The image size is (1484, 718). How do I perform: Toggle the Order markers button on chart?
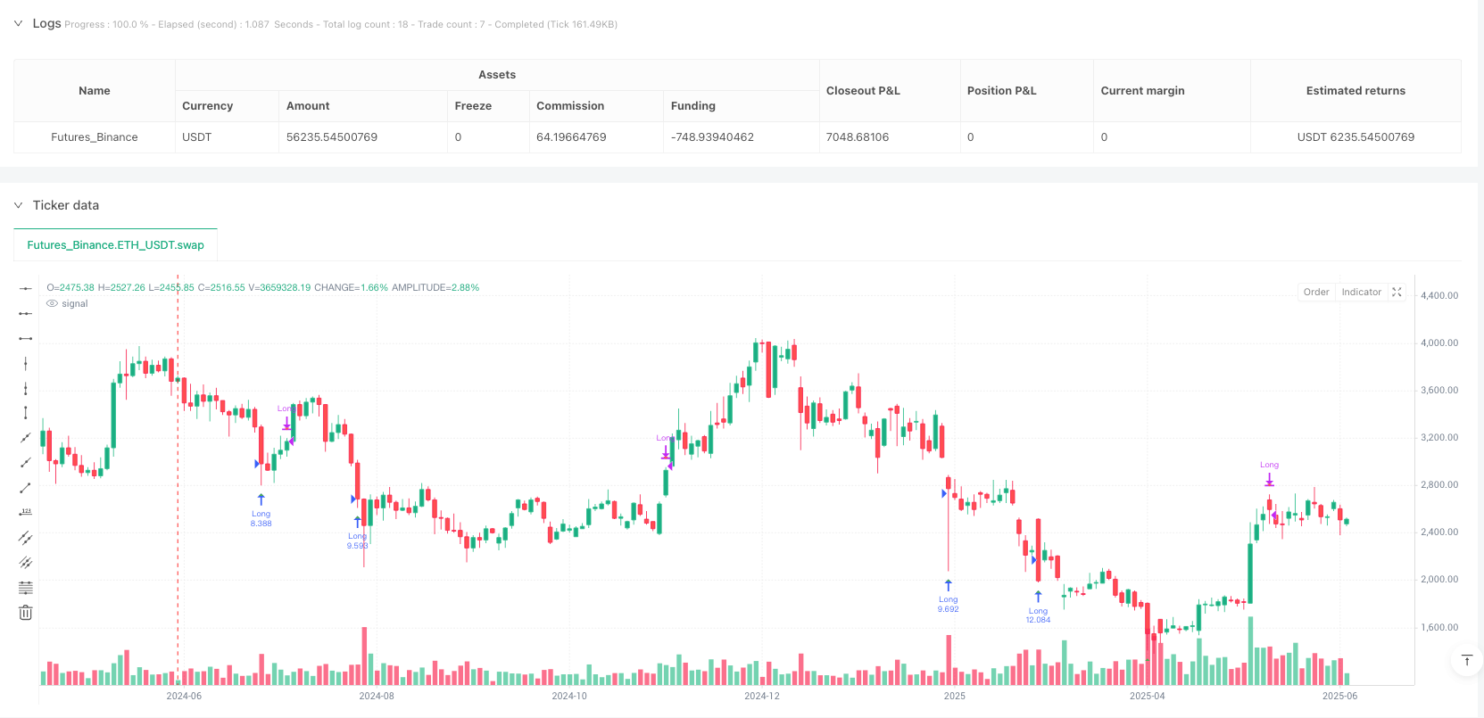1315,292
